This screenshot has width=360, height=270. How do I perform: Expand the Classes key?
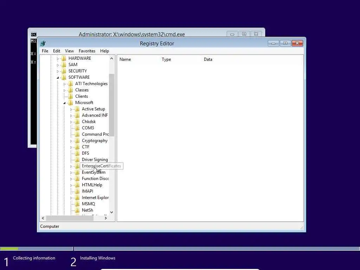click(64, 90)
